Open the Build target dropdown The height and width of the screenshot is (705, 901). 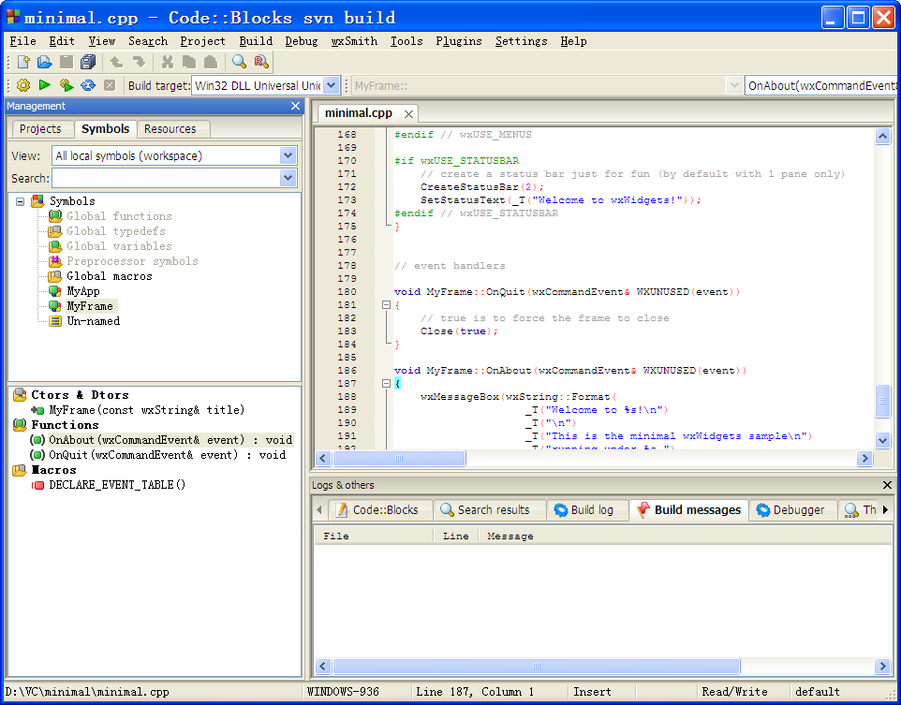click(x=331, y=85)
